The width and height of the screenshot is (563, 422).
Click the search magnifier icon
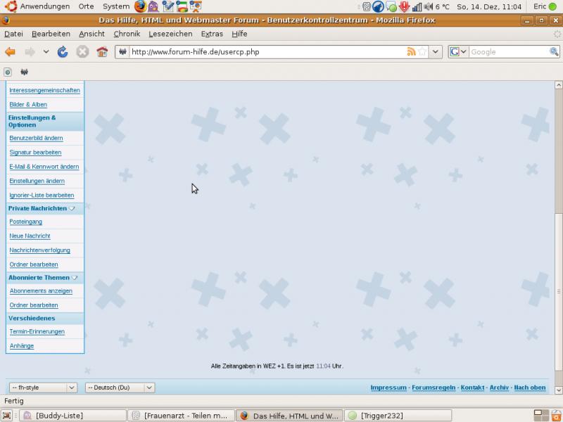pos(554,52)
